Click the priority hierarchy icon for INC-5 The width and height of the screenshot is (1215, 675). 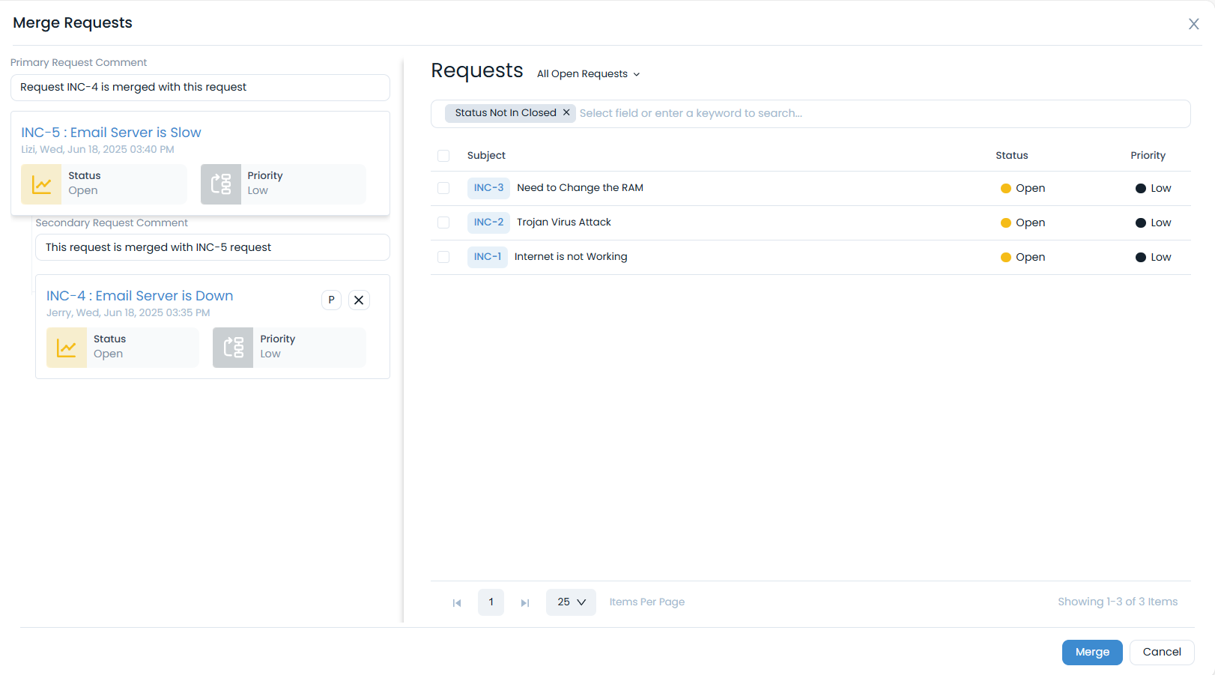coord(221,184)
